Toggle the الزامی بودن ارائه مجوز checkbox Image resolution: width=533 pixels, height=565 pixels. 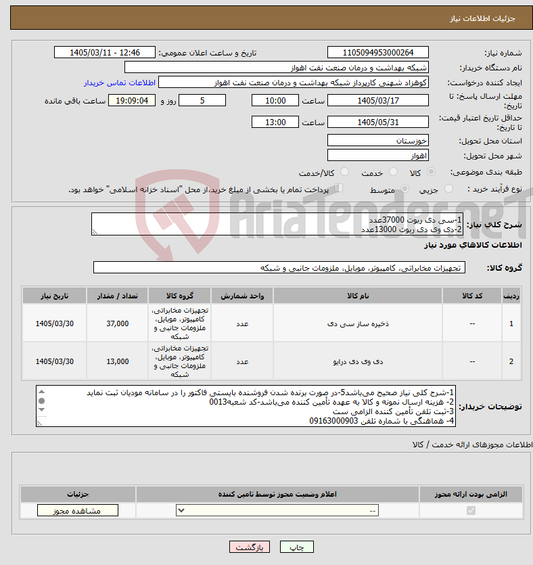coord(471,510)
